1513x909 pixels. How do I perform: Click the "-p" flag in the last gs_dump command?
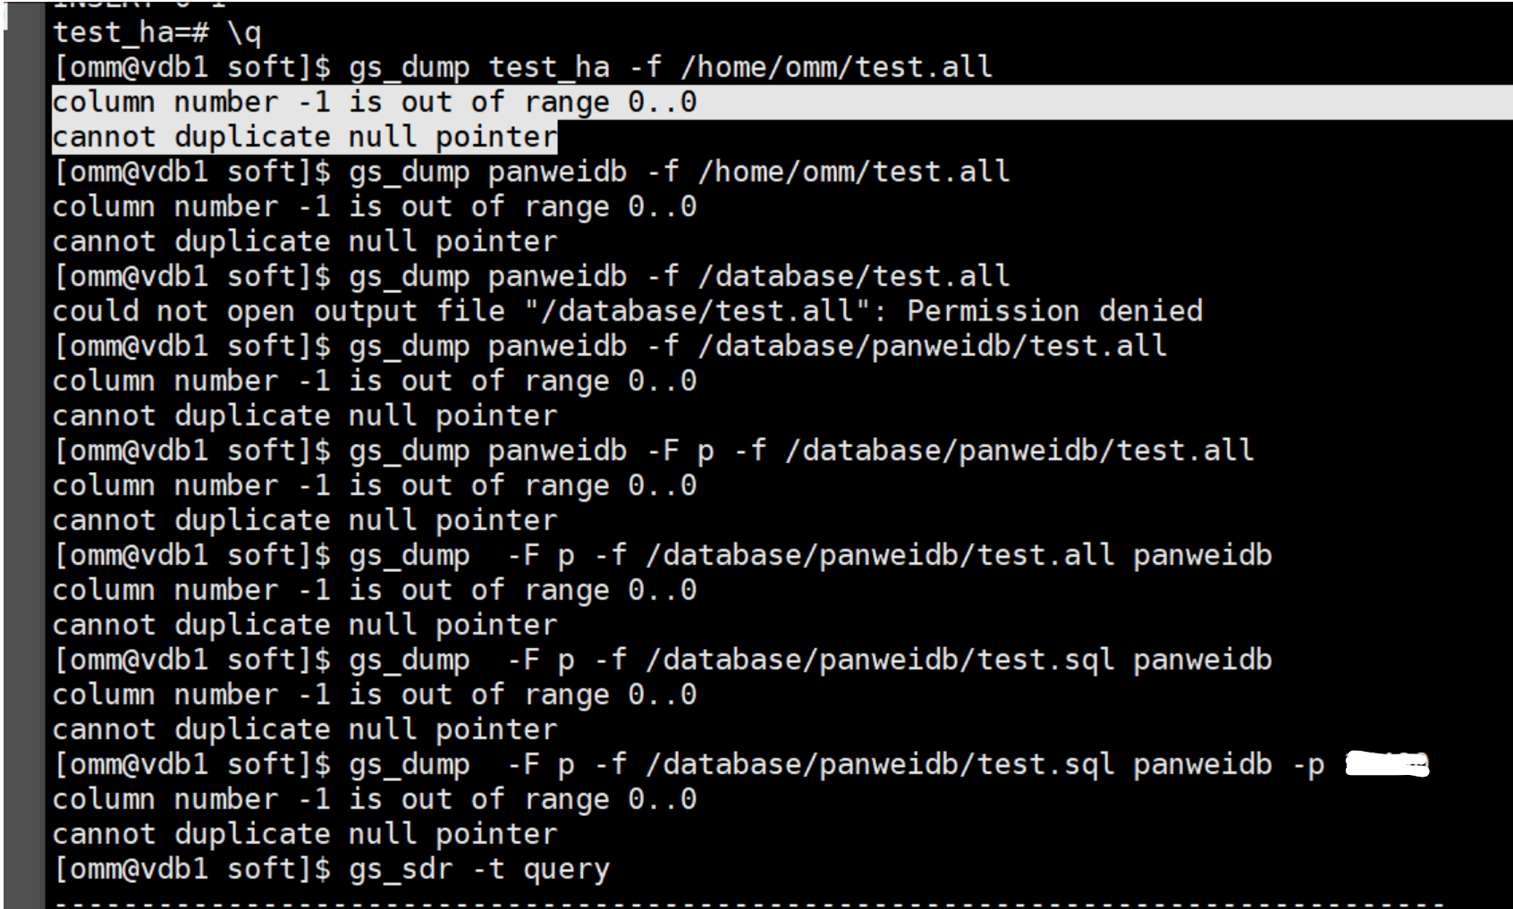point(1308,766)
